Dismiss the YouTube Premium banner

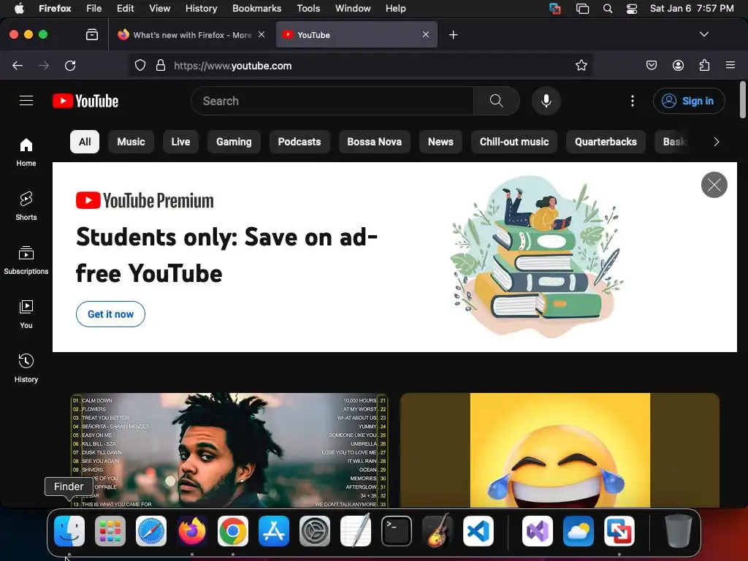[x=714, y=185]
